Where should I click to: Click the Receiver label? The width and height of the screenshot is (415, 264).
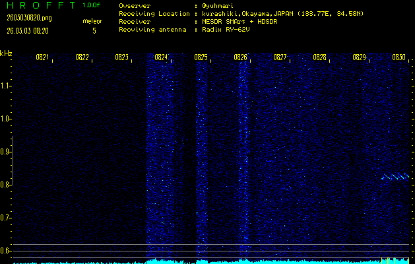tap(135, 22)
